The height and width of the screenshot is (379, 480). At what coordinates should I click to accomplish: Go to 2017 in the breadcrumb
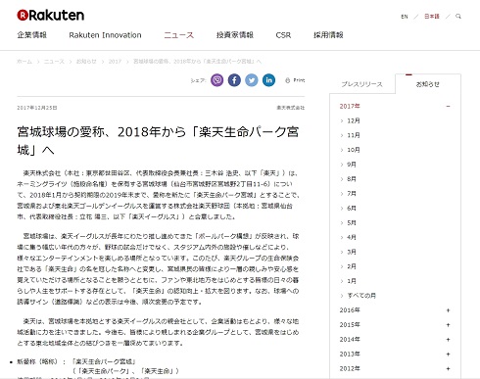coord(115,62)
